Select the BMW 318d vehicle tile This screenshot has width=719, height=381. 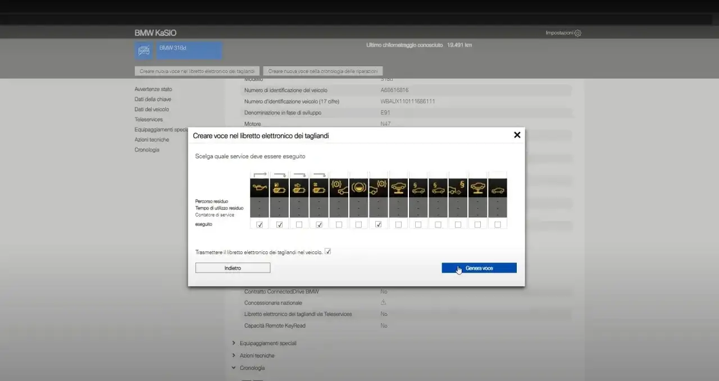[189, 51]
